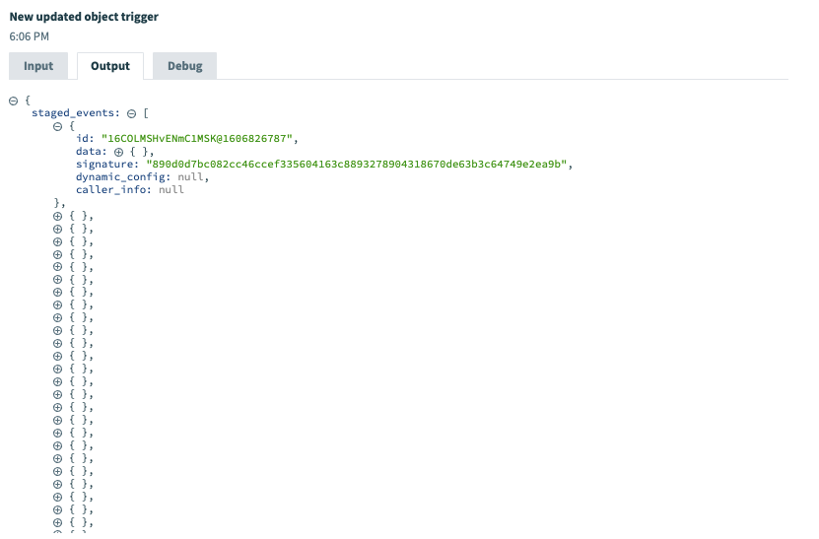The image size is (819, 539).
Task: Click the 6:06 PM timestamp
Action: [x=29, y=36]
